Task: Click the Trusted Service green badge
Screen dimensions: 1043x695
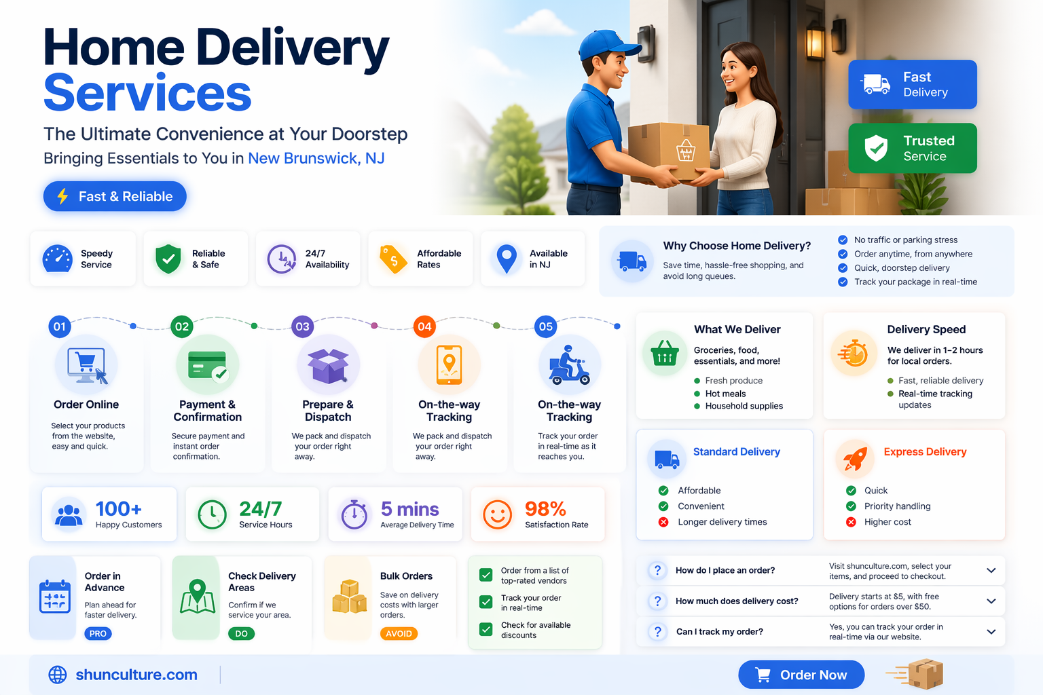Action: pos(913,148)
